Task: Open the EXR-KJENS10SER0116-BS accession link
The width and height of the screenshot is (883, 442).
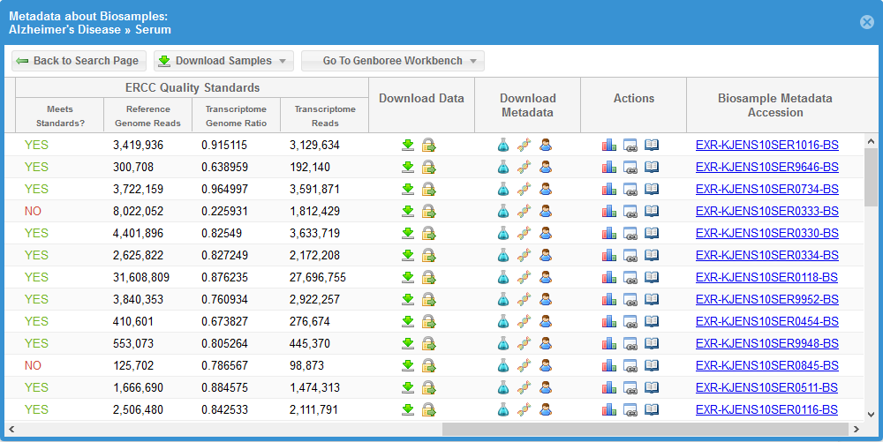Action: (x=766, y=409)
